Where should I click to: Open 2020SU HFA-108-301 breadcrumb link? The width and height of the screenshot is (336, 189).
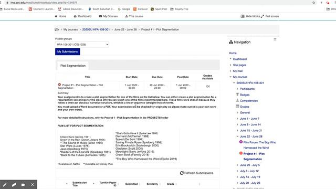click(96, 29)
